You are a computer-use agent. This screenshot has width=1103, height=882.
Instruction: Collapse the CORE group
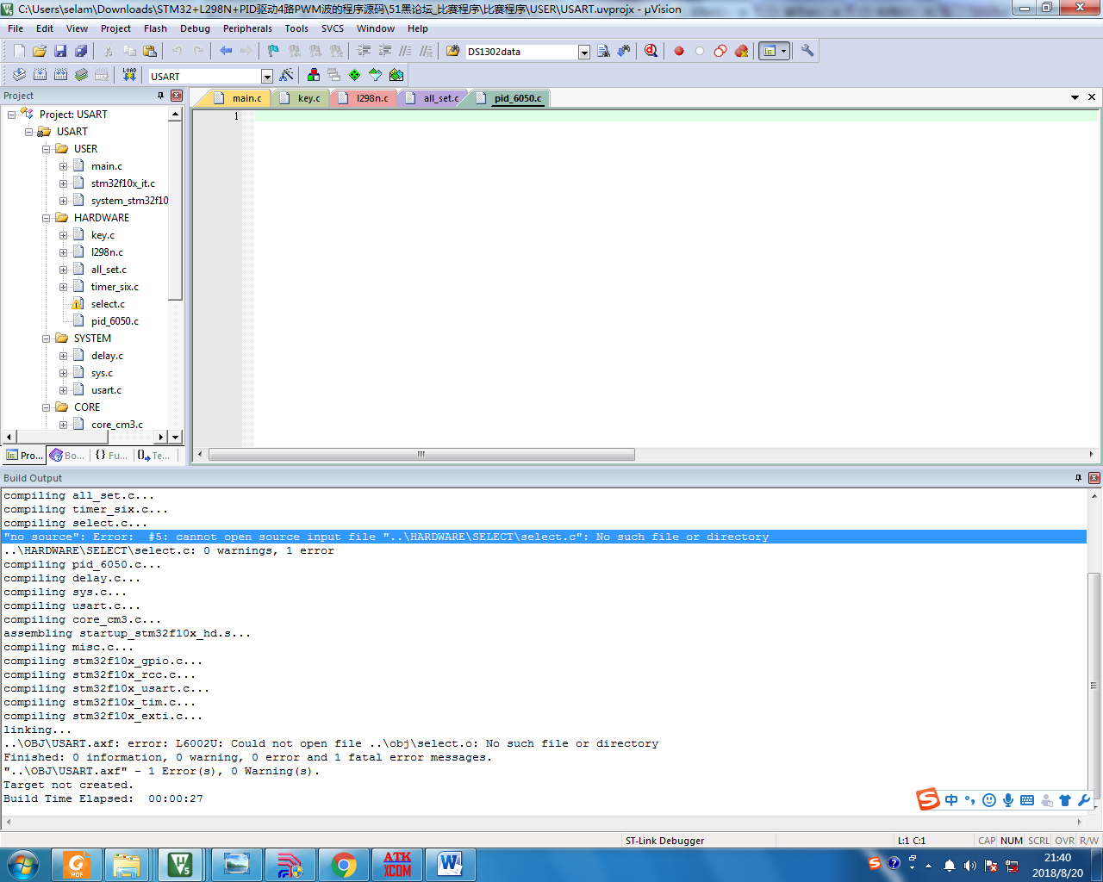point(47,407)
